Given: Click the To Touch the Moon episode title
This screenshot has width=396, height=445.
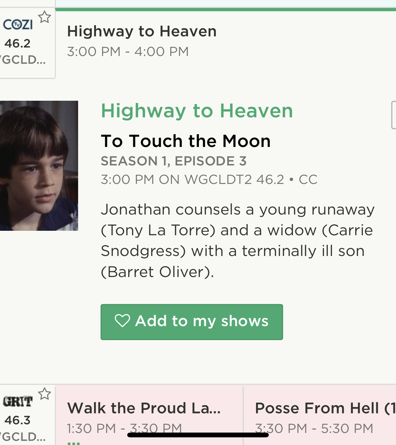Looking at the screenshot, I should pyautogui.click(x=186, y=141).
